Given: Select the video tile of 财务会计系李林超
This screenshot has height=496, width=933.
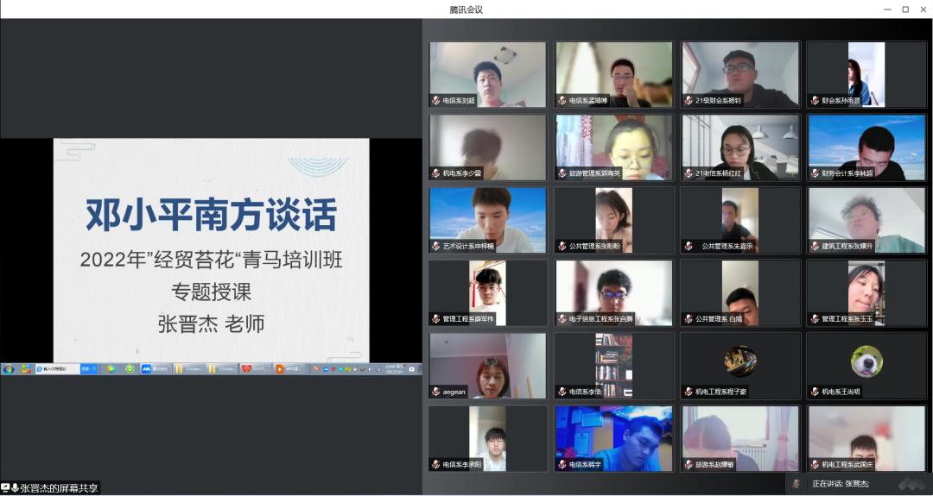Looking at the screenshot, I should coord(866,148).
